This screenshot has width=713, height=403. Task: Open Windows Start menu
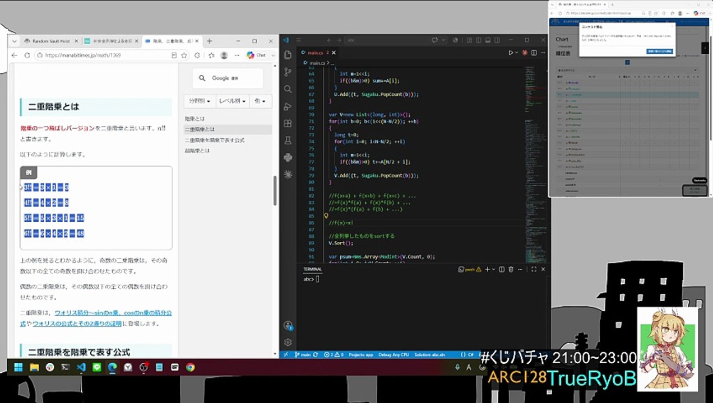tap(18, 367)
